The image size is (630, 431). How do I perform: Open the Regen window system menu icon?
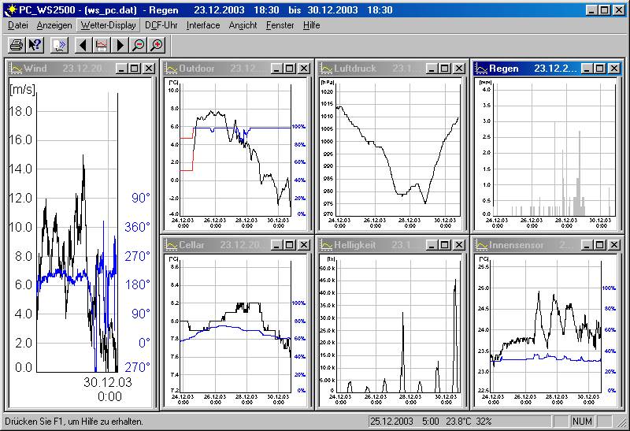(x=481, y=69)
